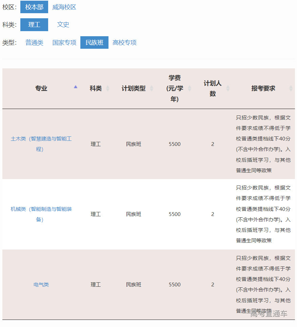
Task: Select the 理工 subject option
Action: [34, 24]
